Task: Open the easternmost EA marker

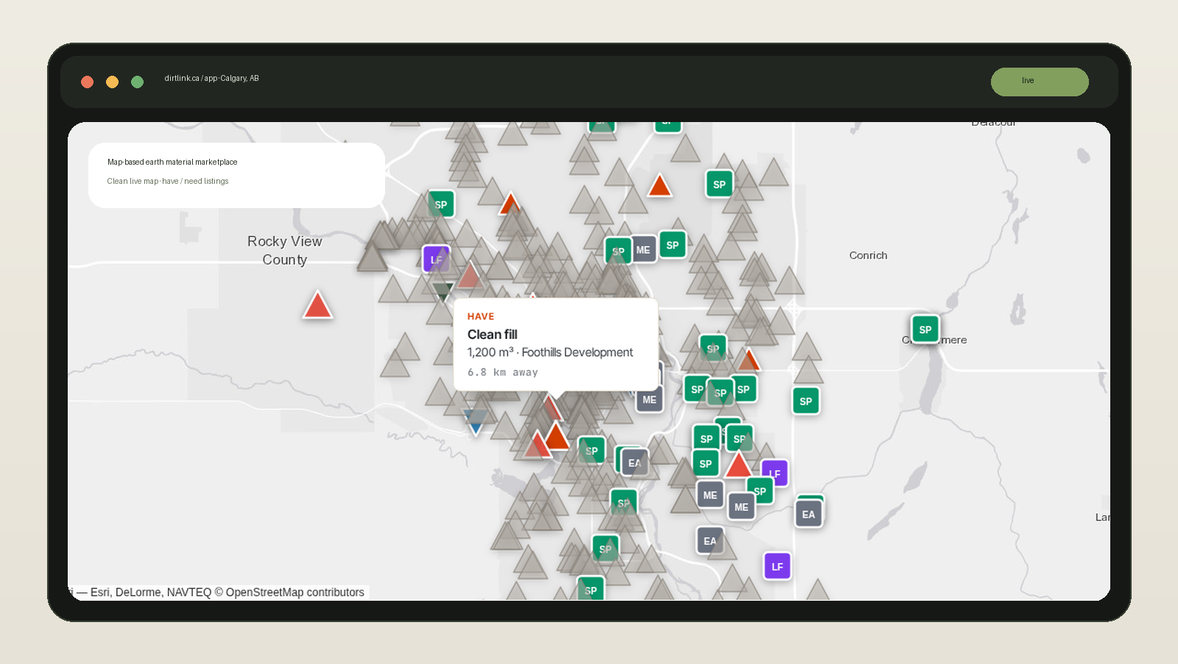Action: click(808, 514)
